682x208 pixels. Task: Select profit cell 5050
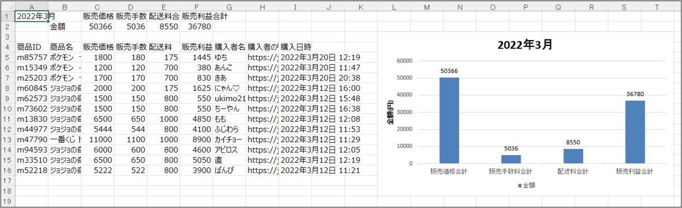tap(196, 160)
